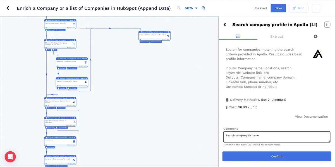Click the Delivery Method text
335x167 pixels.
tap(255, 100)
